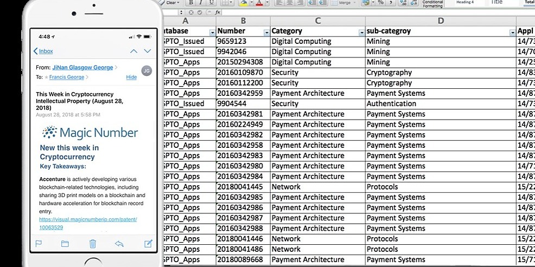
Task: Select cell containing 9659123
Action: pos(243,41)
